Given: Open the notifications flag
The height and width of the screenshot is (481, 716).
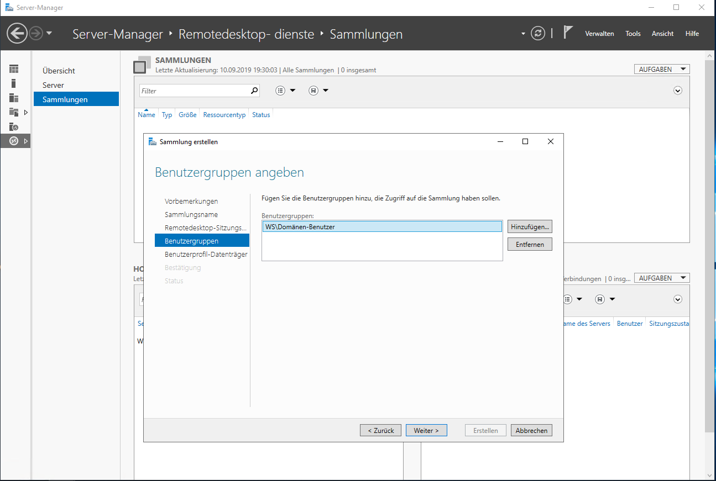Looking at the screenshot, I should click(x=568, y=32).
